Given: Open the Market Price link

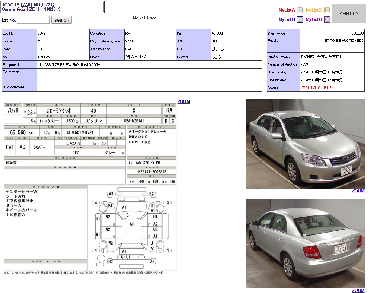Looking at the screenshot, I should (x=144, y=18).
